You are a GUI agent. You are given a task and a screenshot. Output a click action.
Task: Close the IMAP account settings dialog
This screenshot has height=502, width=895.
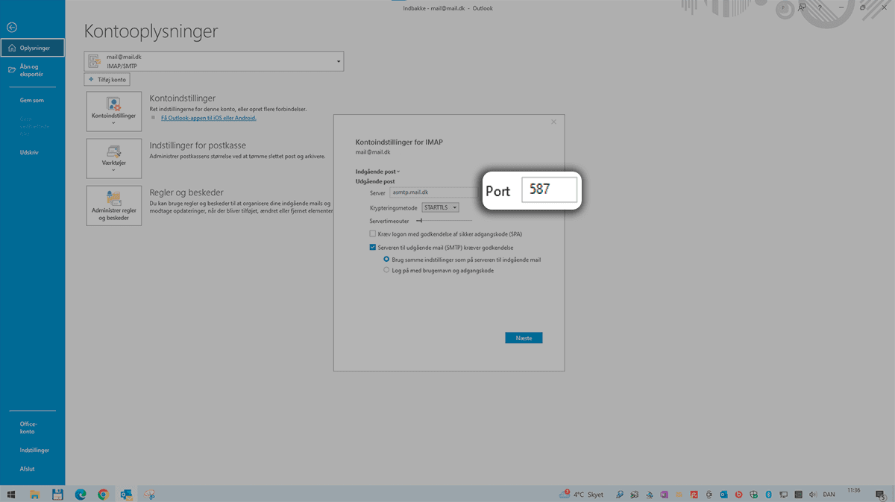[553, 122]
